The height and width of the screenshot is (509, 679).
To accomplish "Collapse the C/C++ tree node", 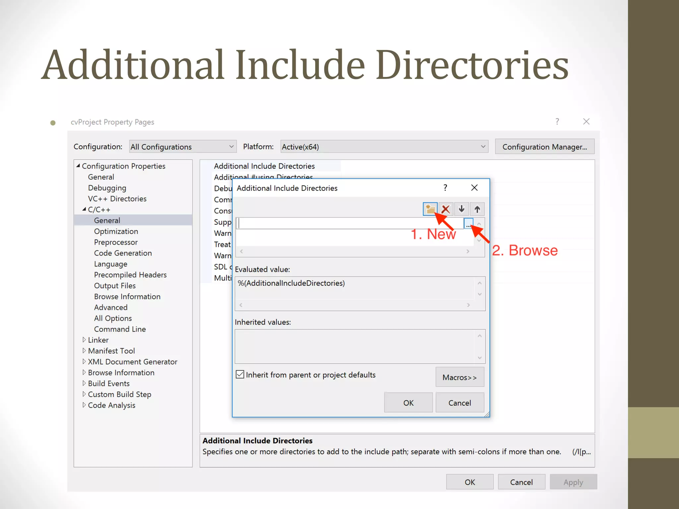I will [x=84, y=209].
